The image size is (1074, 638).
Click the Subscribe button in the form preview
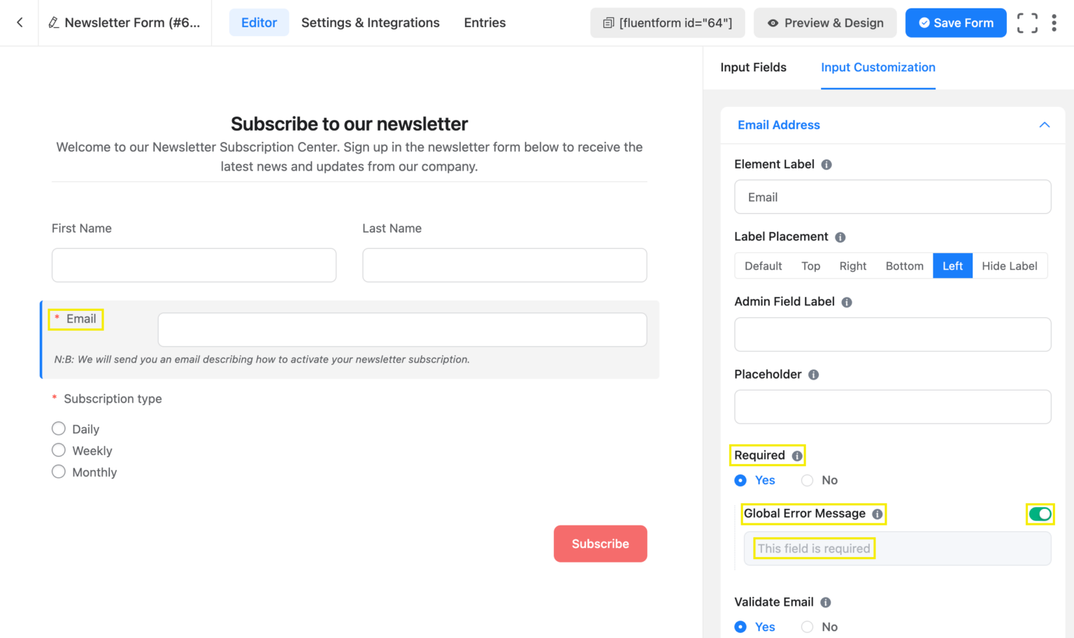[x=600, y=544]
